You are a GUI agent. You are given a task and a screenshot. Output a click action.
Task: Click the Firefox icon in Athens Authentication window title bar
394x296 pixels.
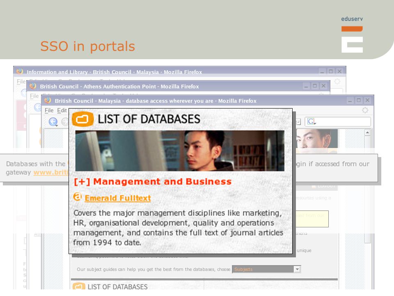pos(33,86)
